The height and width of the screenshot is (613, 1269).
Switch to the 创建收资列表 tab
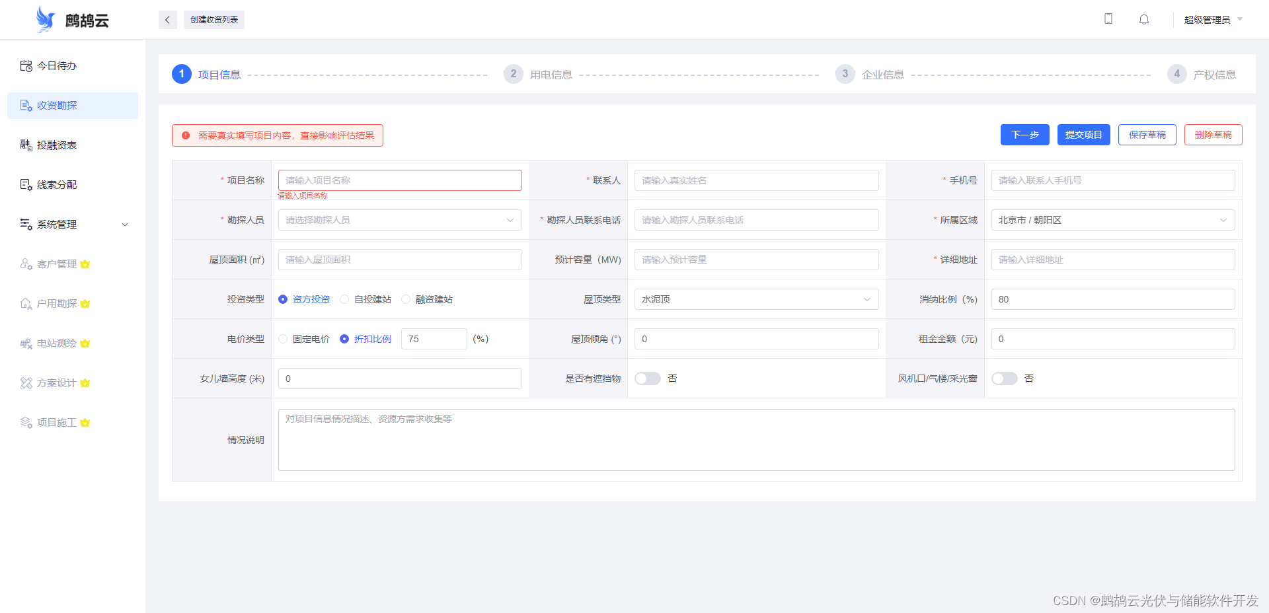tap(214, 20)
